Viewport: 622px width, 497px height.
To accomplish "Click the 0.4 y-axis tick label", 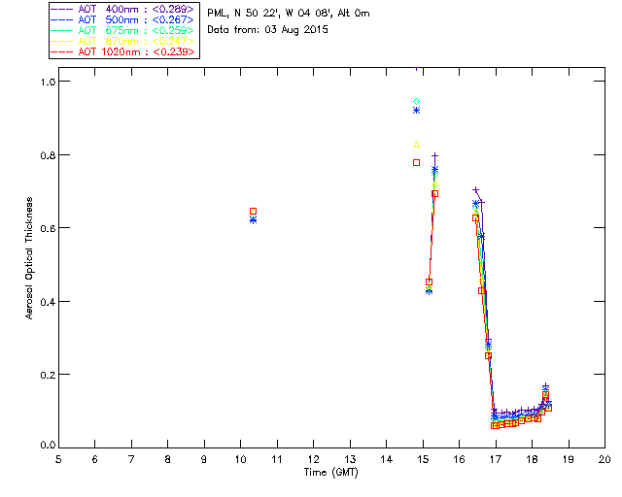I will [x=48, y=302].
